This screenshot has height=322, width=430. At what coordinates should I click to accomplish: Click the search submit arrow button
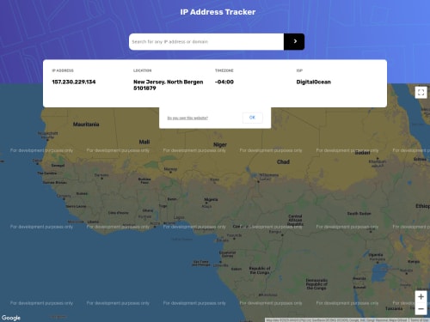pos(294,41)
